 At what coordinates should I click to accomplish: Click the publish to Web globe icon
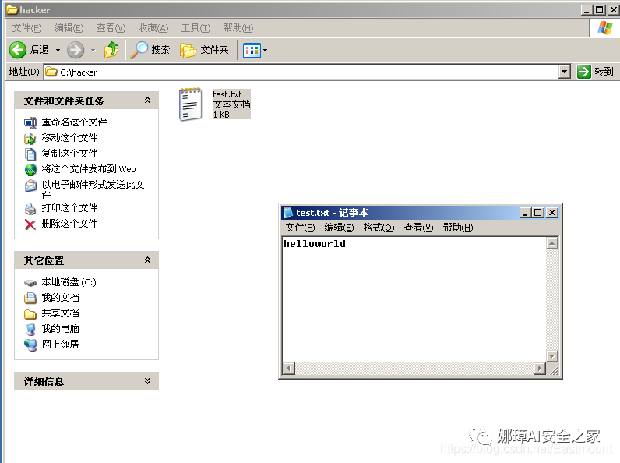[30, 170]
